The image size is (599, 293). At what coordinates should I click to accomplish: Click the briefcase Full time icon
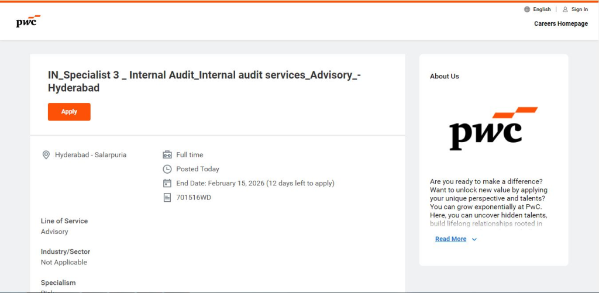[x=167, y=155]
